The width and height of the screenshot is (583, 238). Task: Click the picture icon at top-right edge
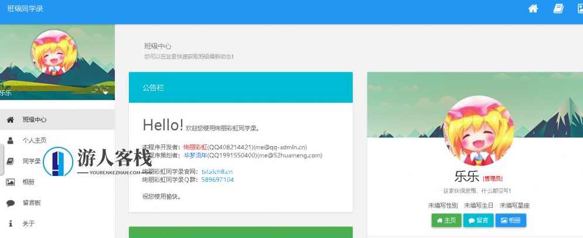tap(579, 9)
